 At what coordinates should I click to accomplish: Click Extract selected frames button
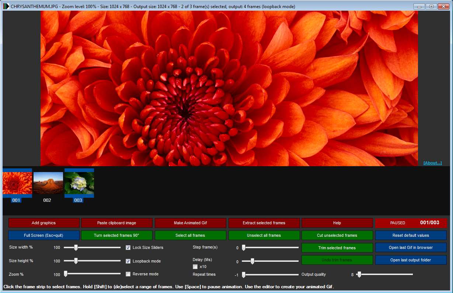[264, 223]
